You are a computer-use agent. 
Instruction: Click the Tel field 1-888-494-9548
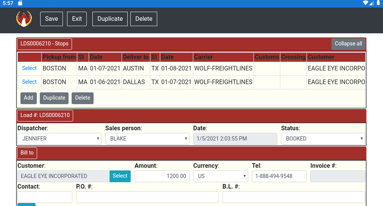click(279, 176)
